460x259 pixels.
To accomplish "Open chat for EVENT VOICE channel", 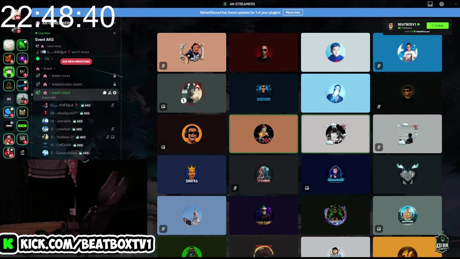I will pyautogui.click(x=105, y=93).
